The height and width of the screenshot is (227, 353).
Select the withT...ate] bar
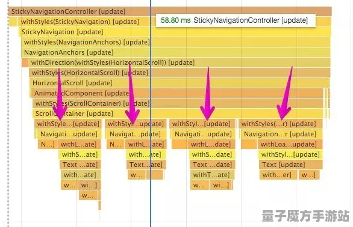(212, 175)
